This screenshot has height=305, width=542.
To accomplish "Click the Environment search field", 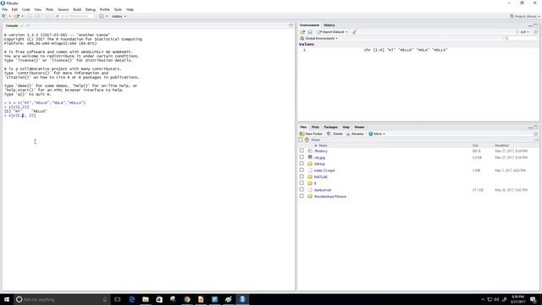I will (522, 38).
